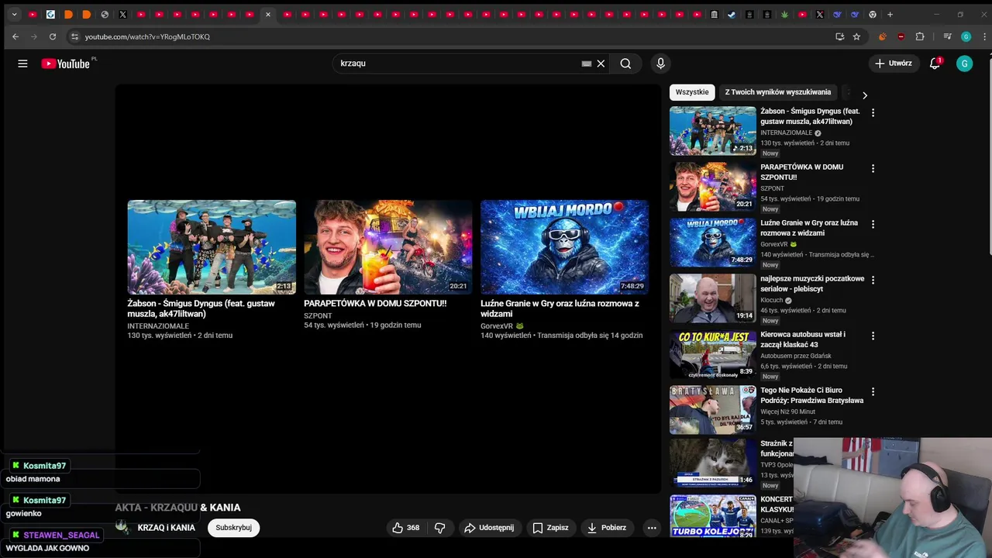Click the address bar URL

click(147, 36)
